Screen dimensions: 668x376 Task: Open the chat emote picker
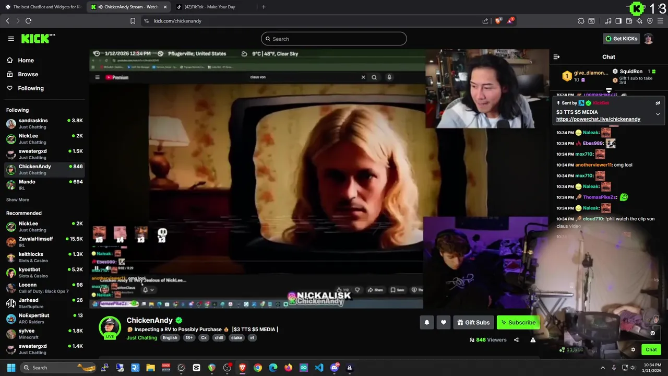pos(652,333)
